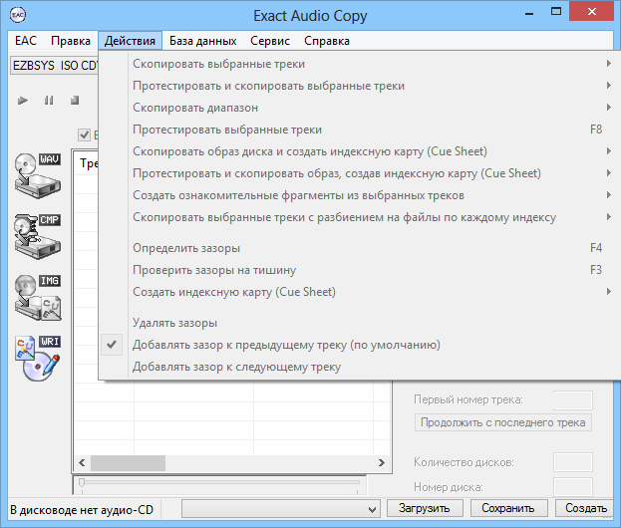The height and width of the screenshot is (528, 621).
Task: Click the Создать button
Action: (x=586, y=508)
